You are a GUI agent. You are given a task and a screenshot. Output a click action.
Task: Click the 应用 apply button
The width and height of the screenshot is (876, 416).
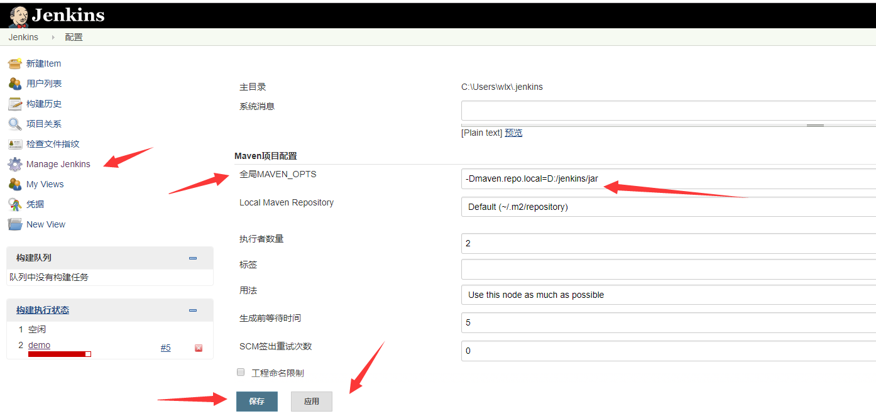pos(312,402)
